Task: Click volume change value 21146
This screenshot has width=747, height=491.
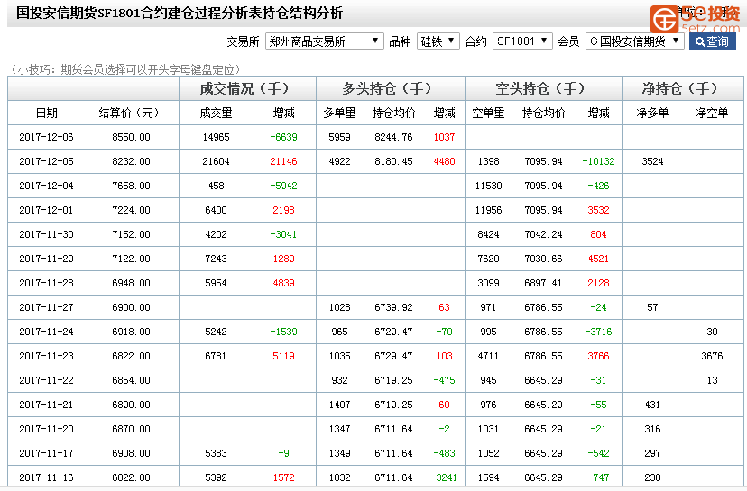Action: (283, 161)
